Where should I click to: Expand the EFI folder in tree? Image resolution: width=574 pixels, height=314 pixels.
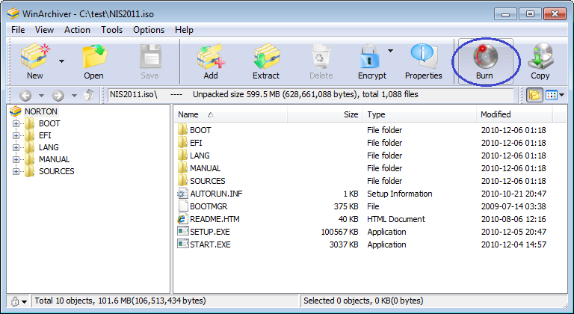(16, 135)
